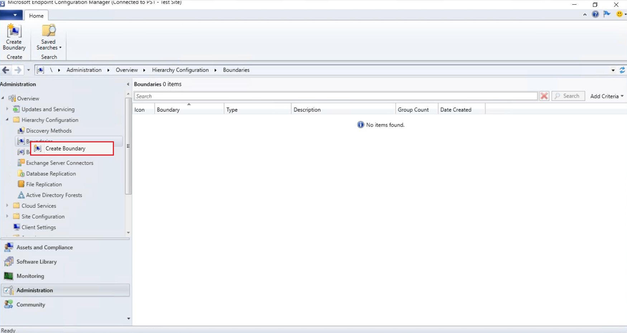
Task: Open the Saved Searches ribbon dropdown
Action: tap(49, 38)
